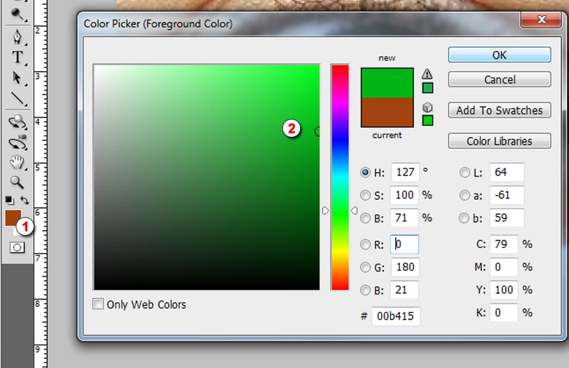This screenshot has height=368, width=569.
Task: Select the Horizontal Type tool
Action: tap(17, 57)
